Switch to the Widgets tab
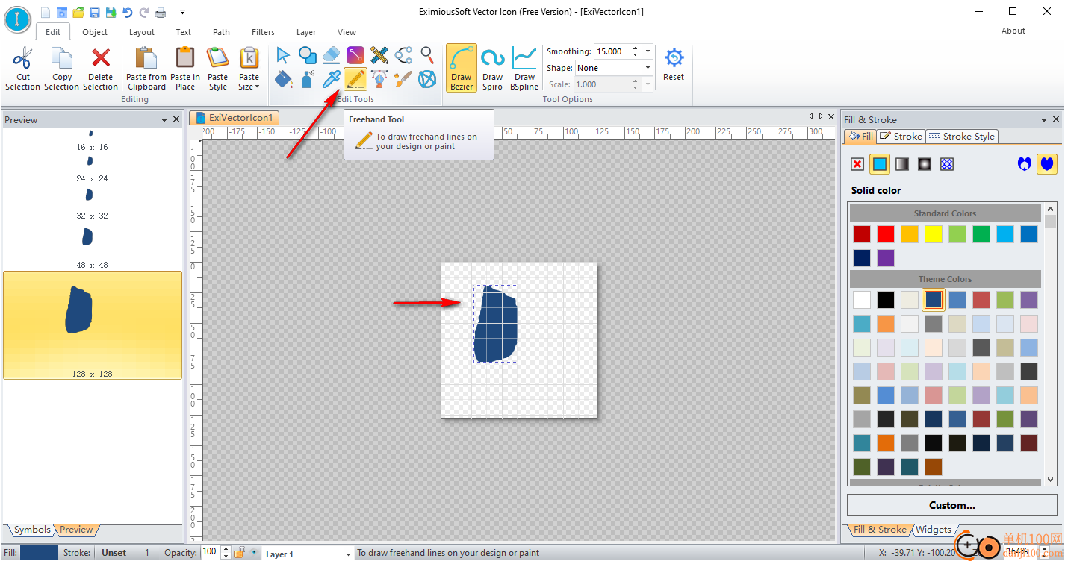The height and width of the screenshot is (561, 1065). point(934,530)
